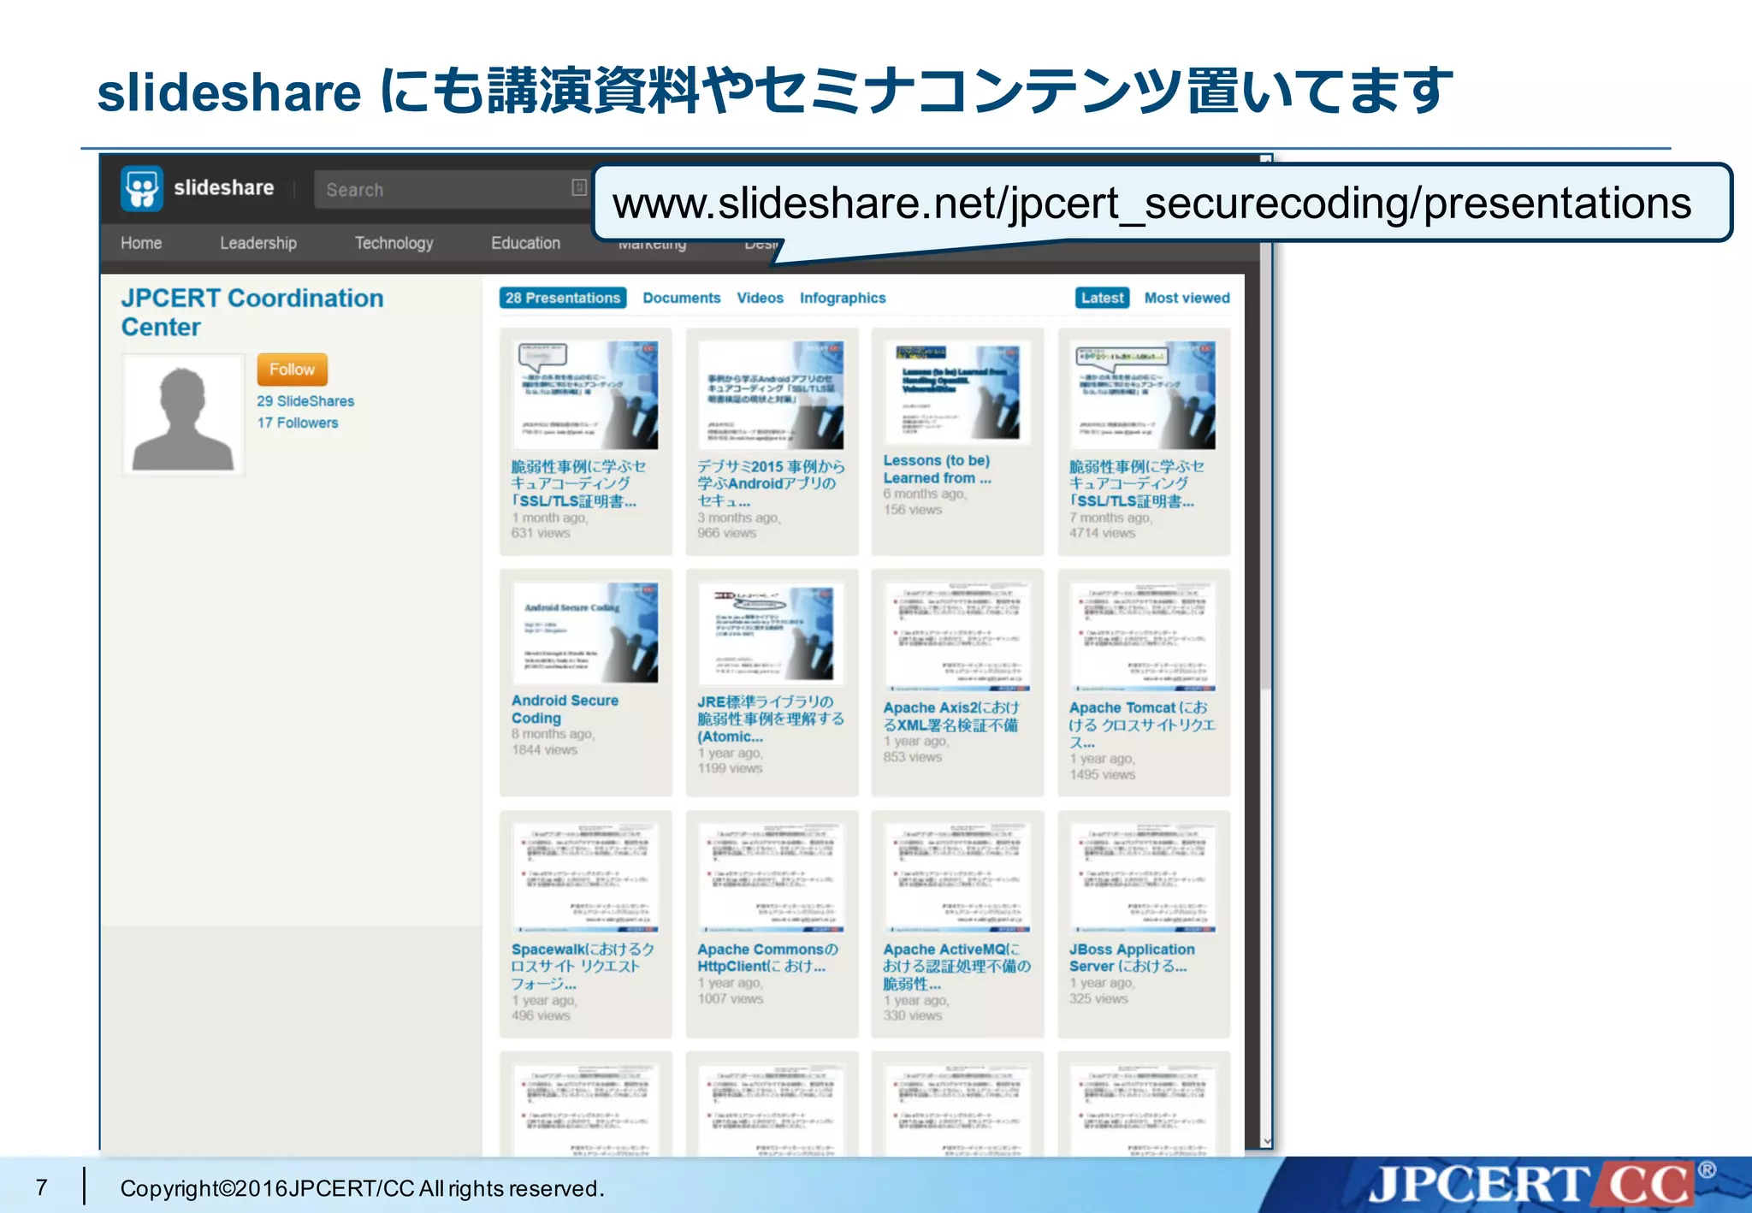Open thumbnail of Lessons (to be) Learned presentation
The height and width of the screenshot is (1213, 1752).
coord(957,392)
